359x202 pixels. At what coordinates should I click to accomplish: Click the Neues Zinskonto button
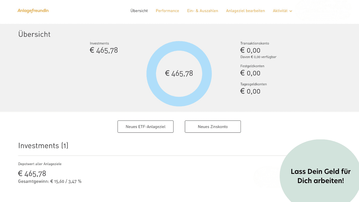click(x=213, y=127)
